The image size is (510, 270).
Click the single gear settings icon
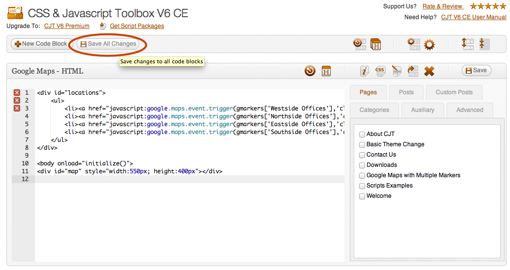(429, 44)
